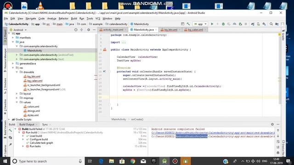Open the Windows Start menu
The image size is (294, 165).
pyautogui.click(x=5, y=161)
